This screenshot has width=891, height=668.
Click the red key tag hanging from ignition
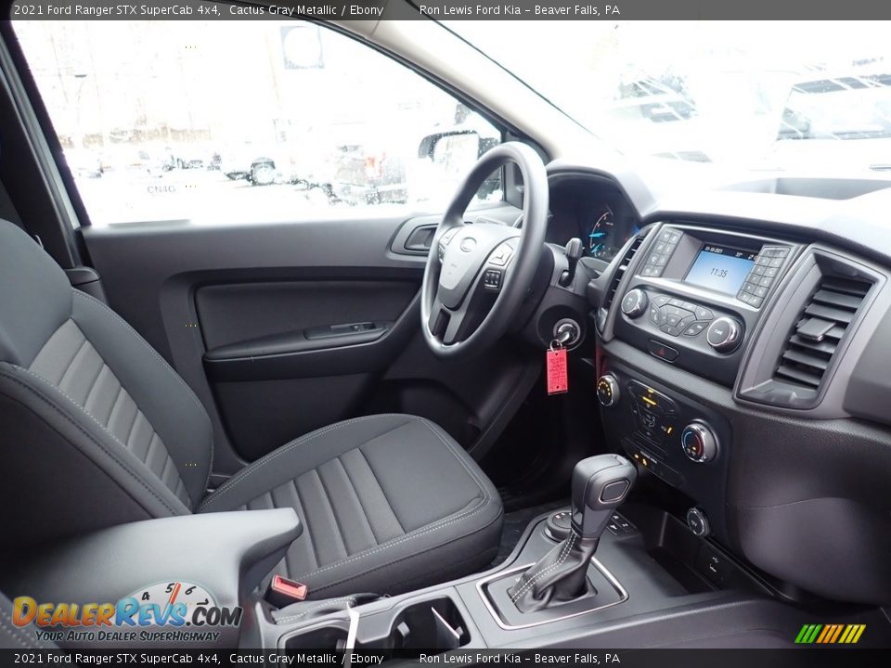[x=556, y=369]
